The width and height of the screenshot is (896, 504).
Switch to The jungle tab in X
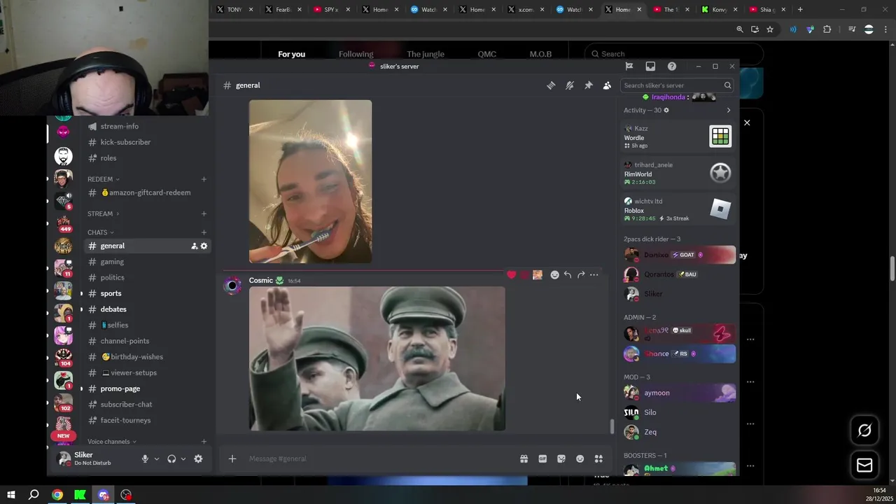[425, 54]
